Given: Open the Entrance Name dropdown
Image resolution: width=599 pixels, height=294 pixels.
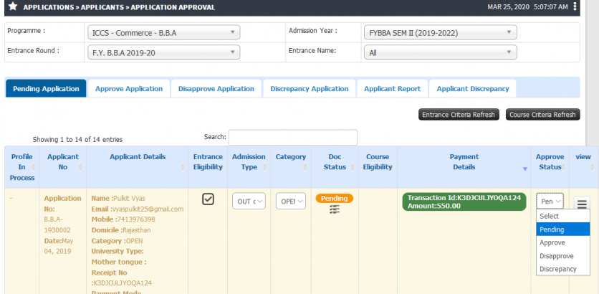Looking at the screenshot, I should point(441,53).
